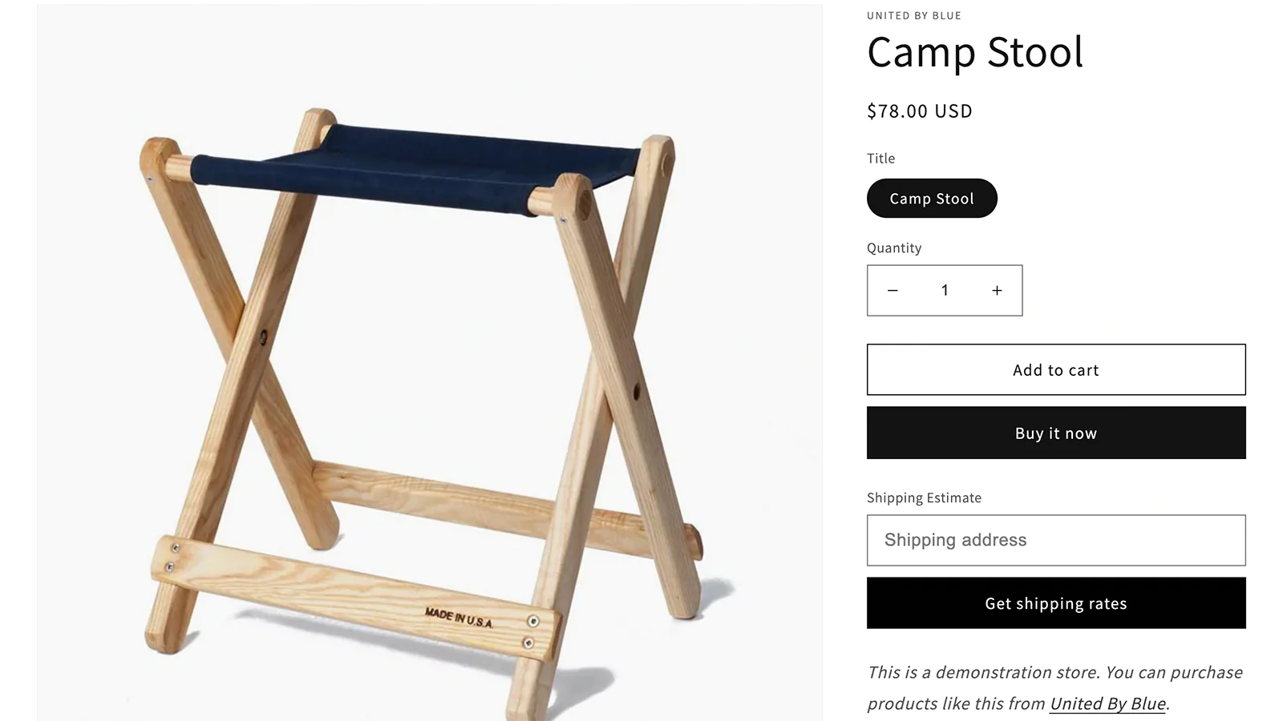Click the UNITED BY BLUE vendor label
Viewport: 1283px width, 721px height.
pyautogui.click(x=914, y=15)
